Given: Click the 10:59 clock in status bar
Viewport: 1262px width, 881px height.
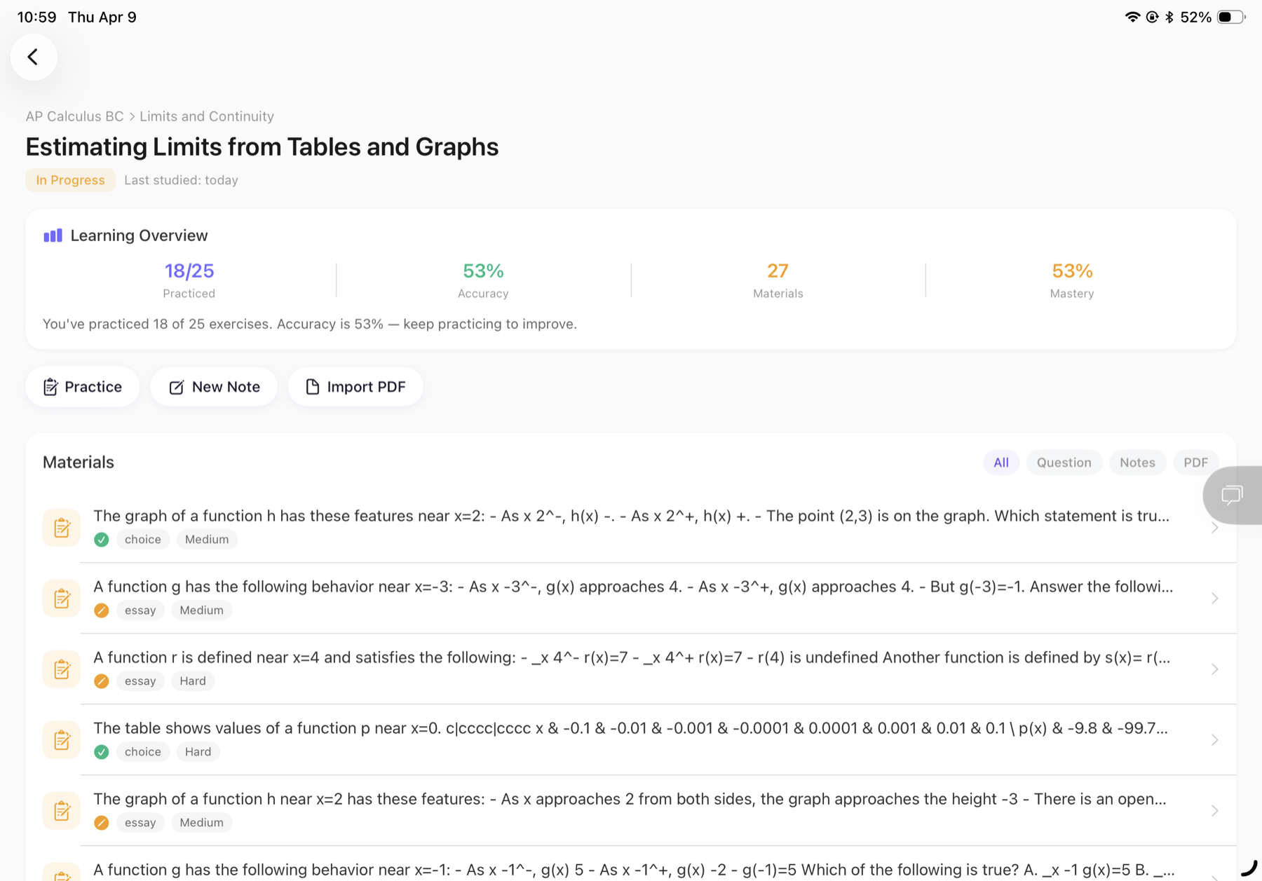Looking at the screenshot, I should 36,17.
